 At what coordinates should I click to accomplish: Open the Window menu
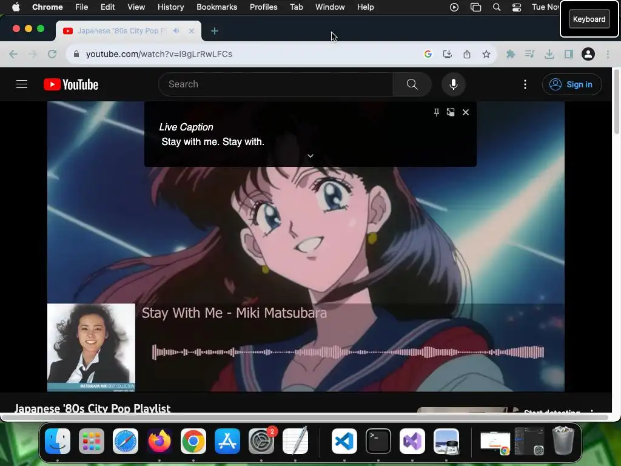tap(330, 7)
